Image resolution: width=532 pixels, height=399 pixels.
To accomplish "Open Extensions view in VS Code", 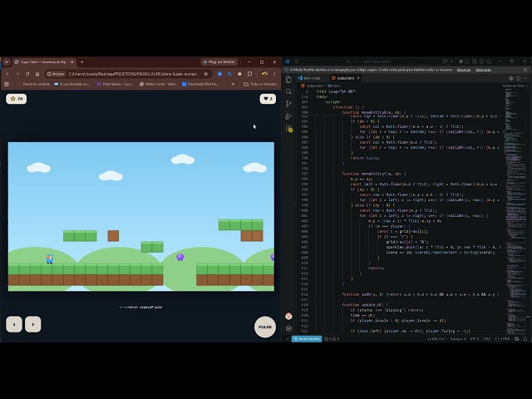I will 289,129.
